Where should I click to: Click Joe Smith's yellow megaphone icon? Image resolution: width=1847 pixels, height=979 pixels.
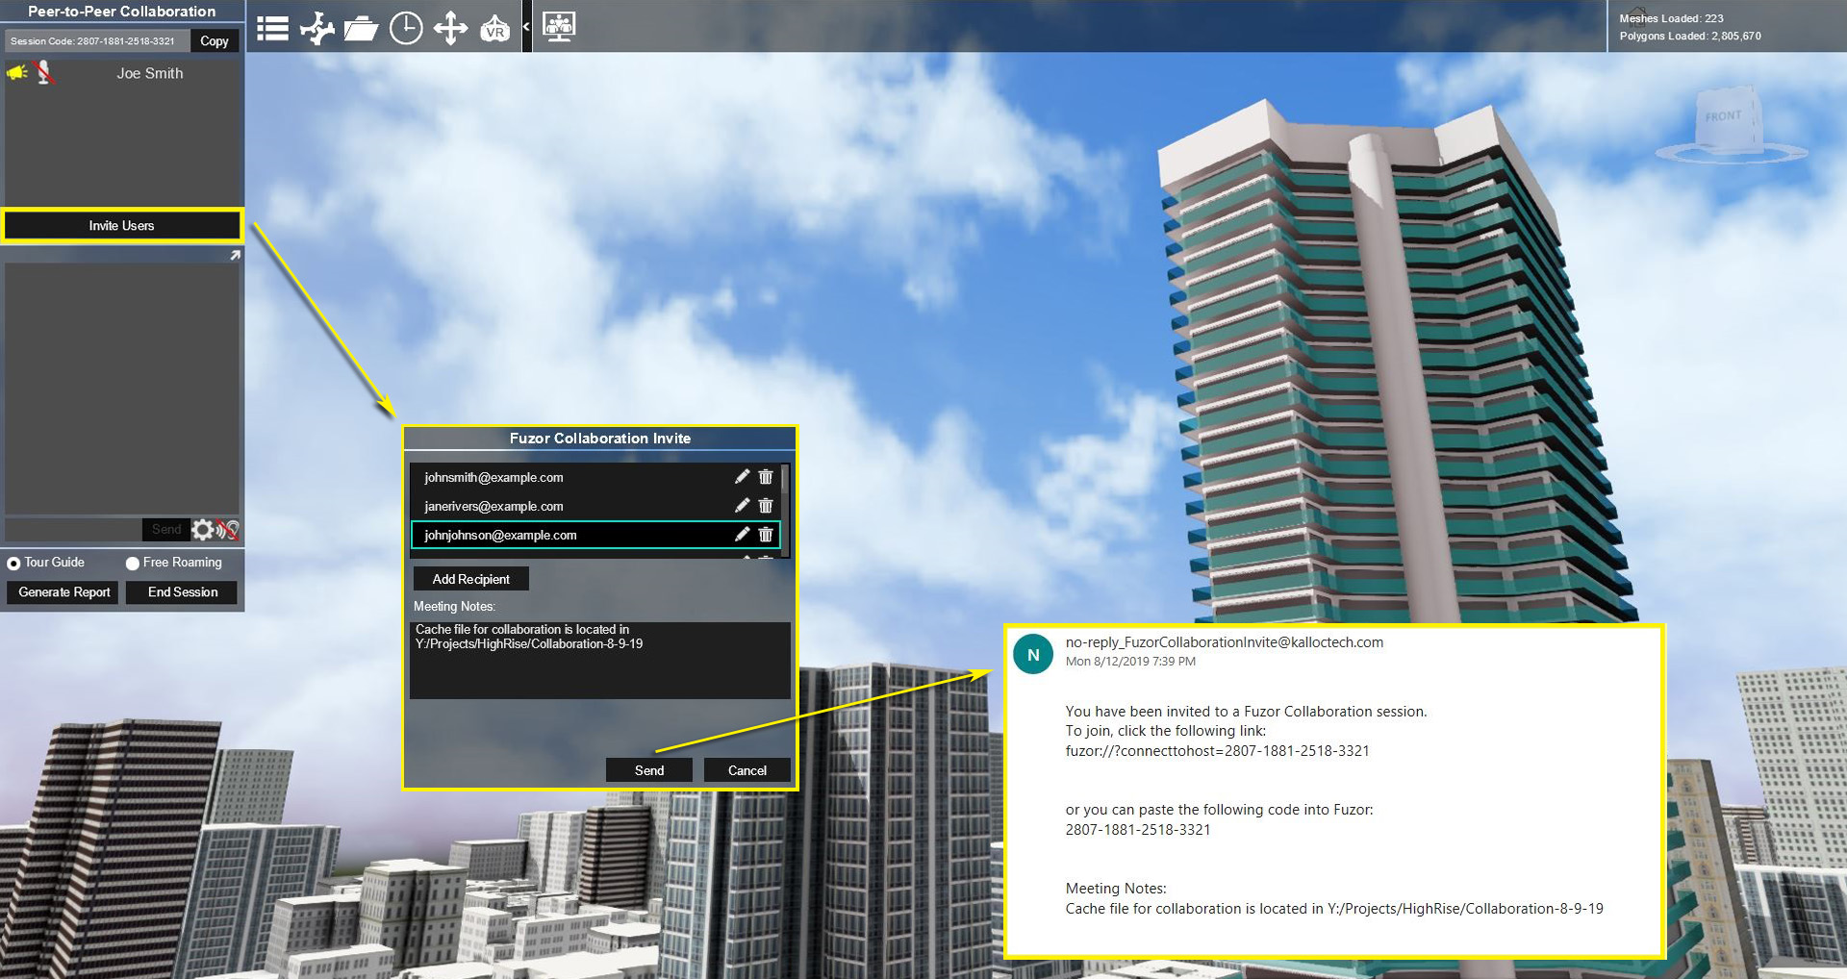coord(17,73)
